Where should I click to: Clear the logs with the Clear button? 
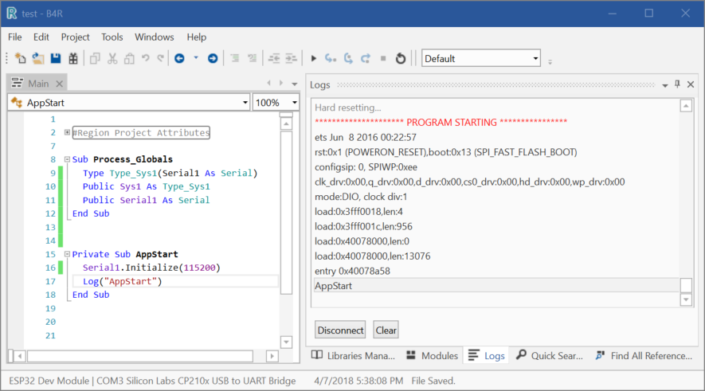[386, 330]
